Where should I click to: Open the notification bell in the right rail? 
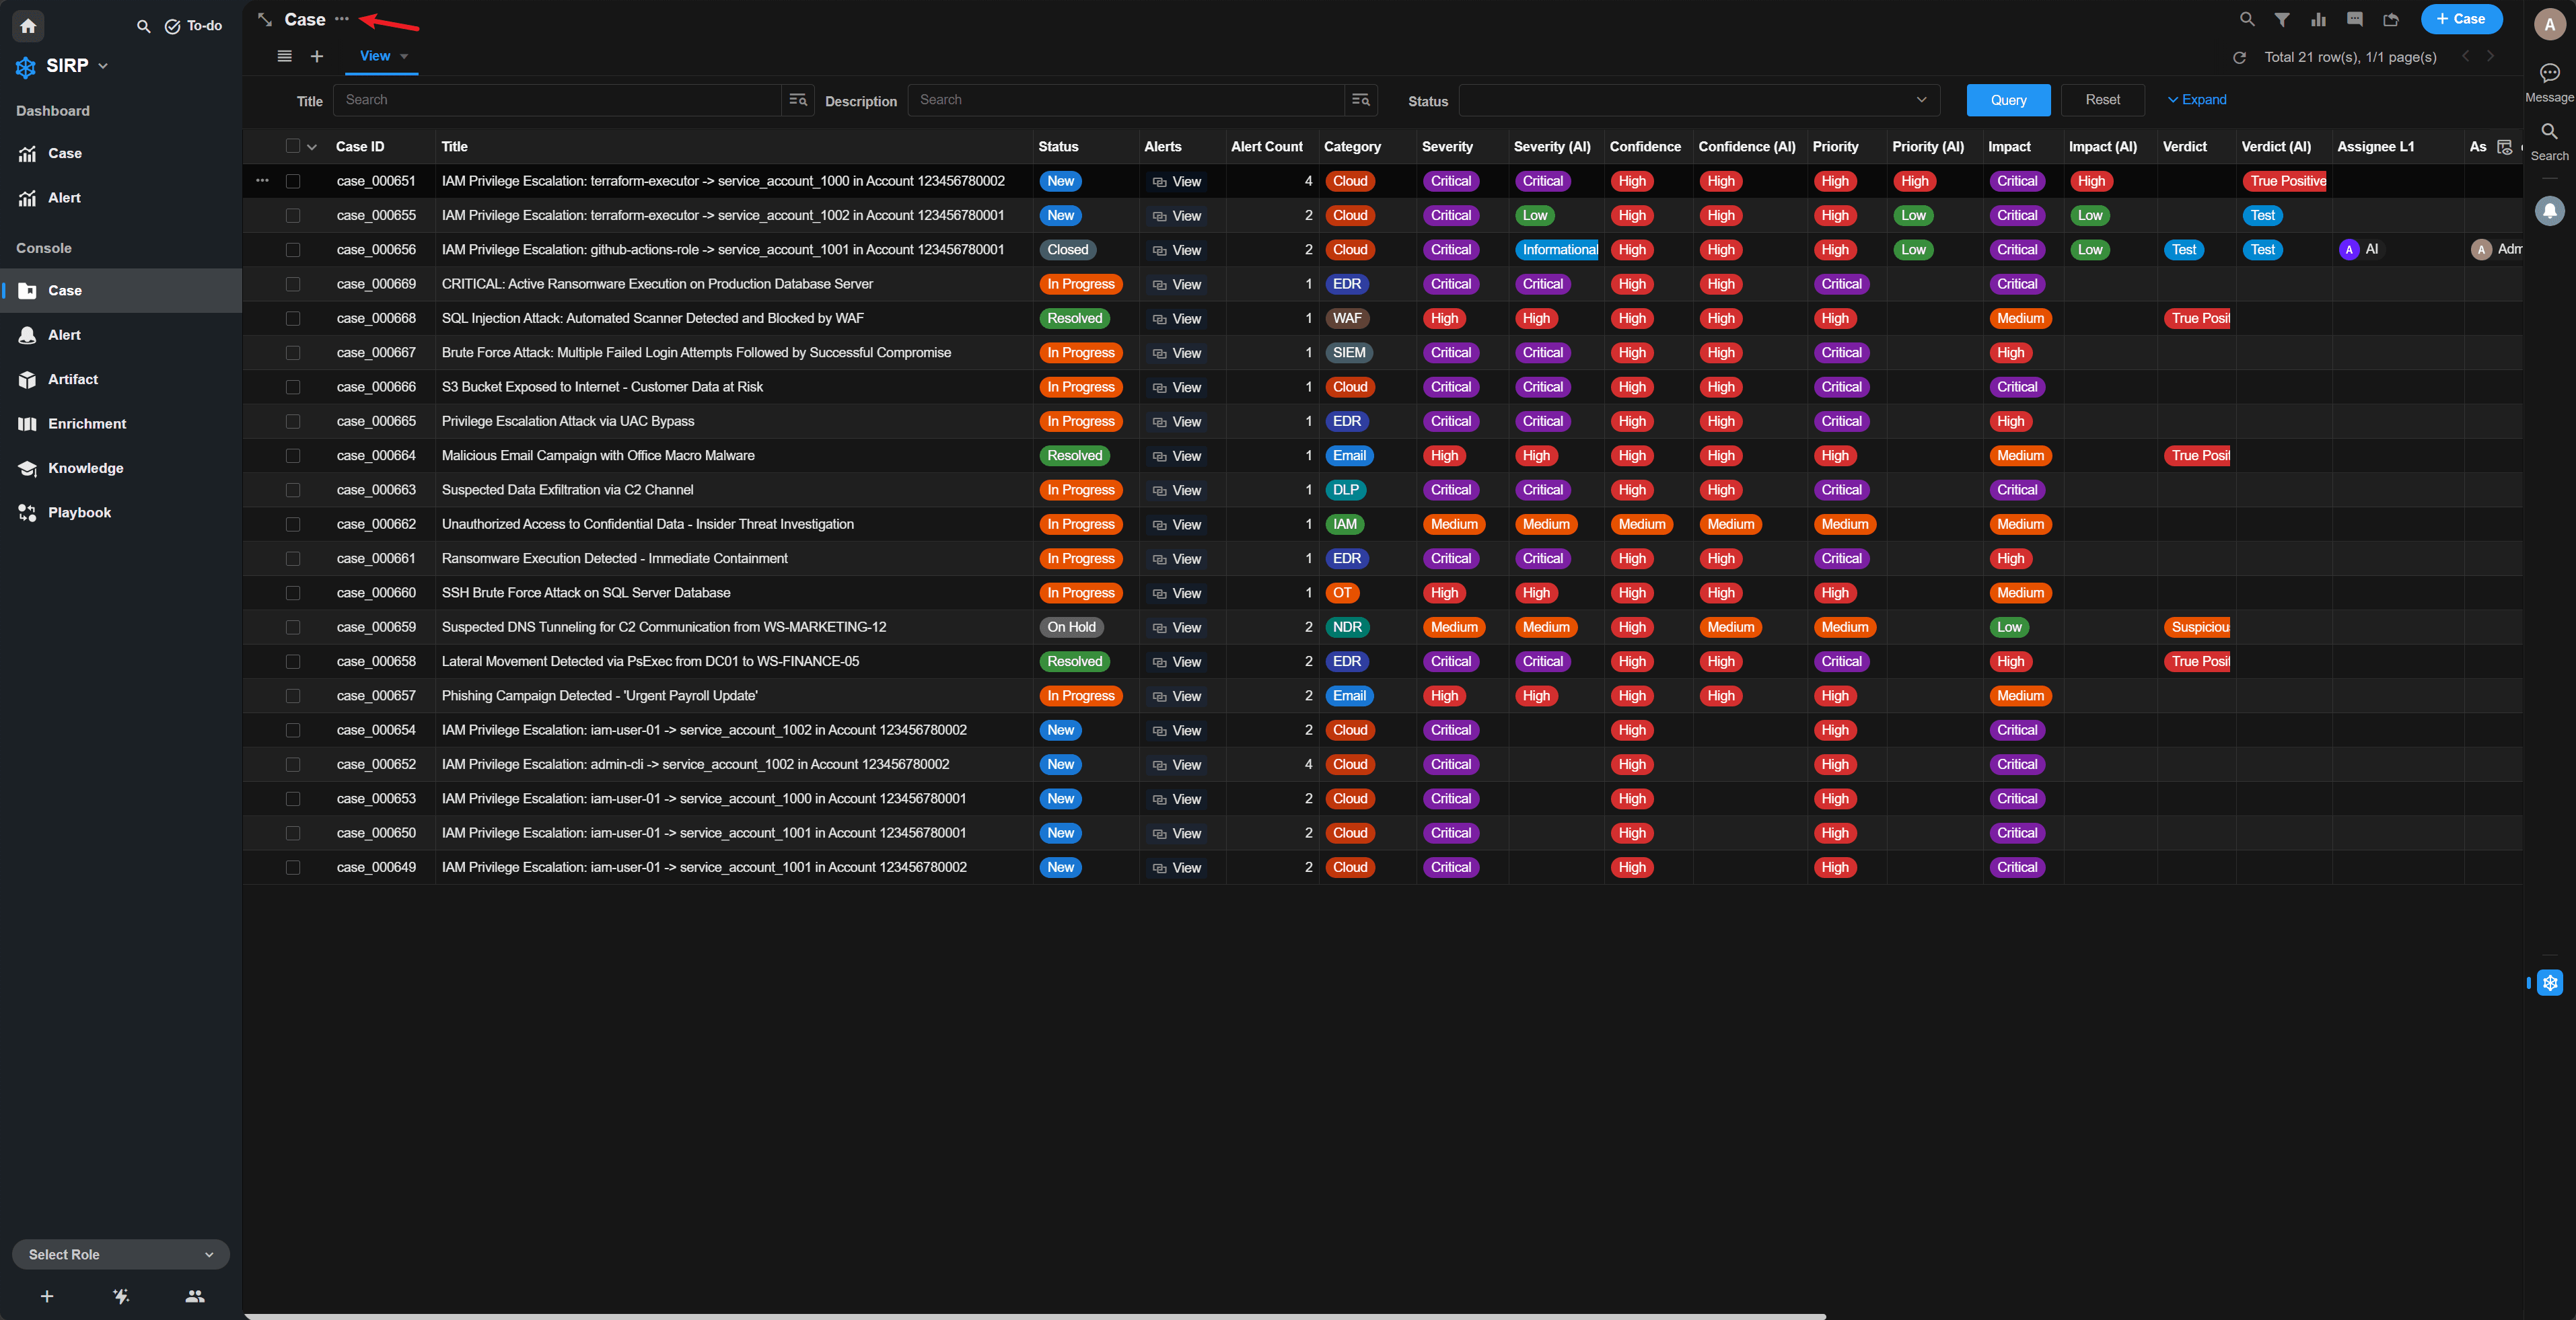pyautogui.click(x=2550, y=210)
